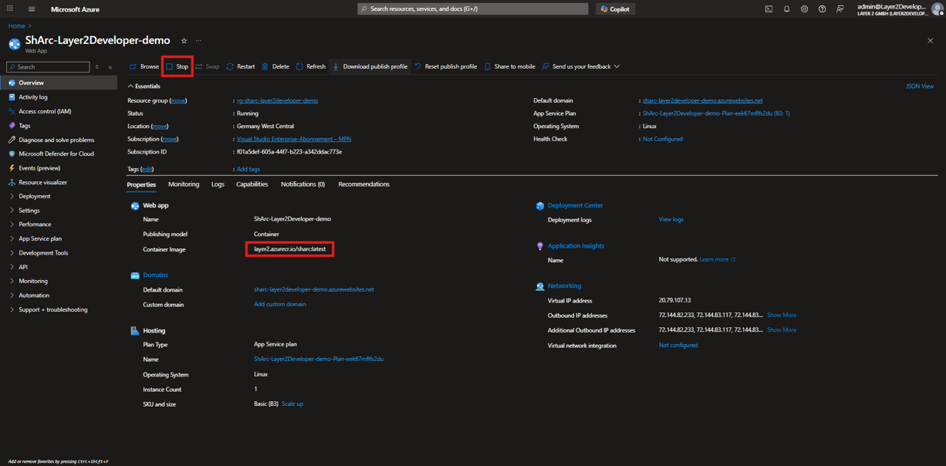Open the Copilot assistant
Screen dimensions: 946x466
click(615, 9)
